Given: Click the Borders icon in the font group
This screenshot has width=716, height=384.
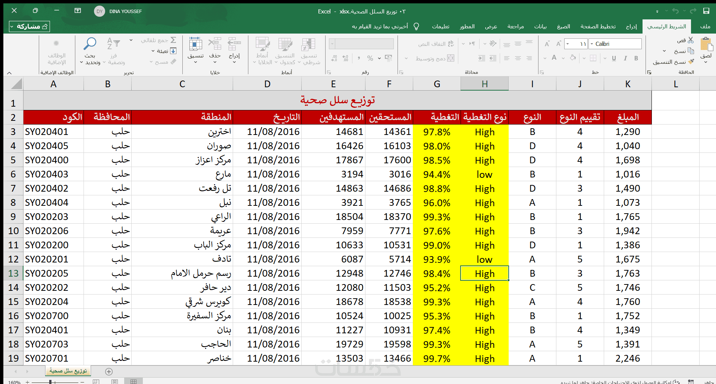Looking at the screenshot, I should click(x=593, y=58).
